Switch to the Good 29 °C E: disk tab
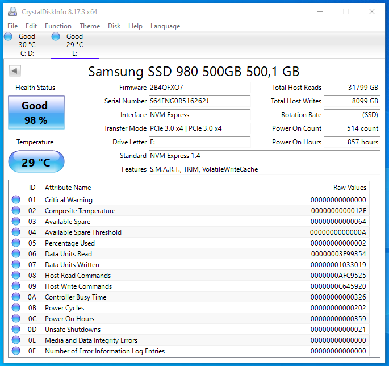This screenshot has height=366, width=389. (74, 45)
